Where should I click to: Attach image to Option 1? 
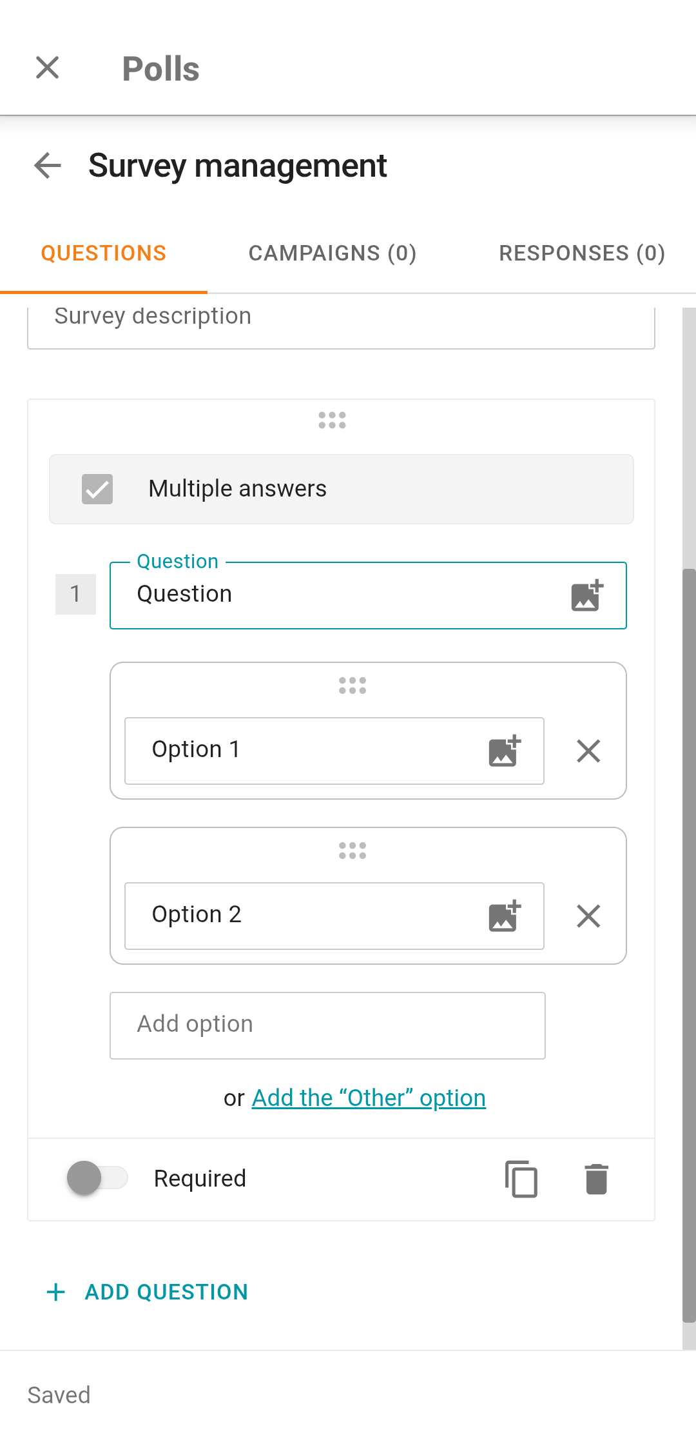point(505,751)
